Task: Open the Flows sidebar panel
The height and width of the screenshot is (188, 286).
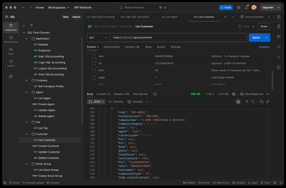Action: (11, 51)
